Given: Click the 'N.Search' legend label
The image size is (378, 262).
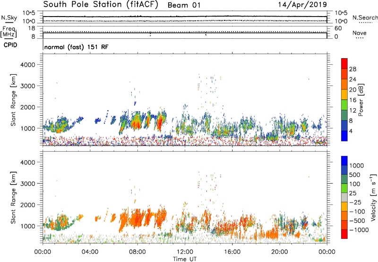Looking at the screenshot, I should coord(365,17).
